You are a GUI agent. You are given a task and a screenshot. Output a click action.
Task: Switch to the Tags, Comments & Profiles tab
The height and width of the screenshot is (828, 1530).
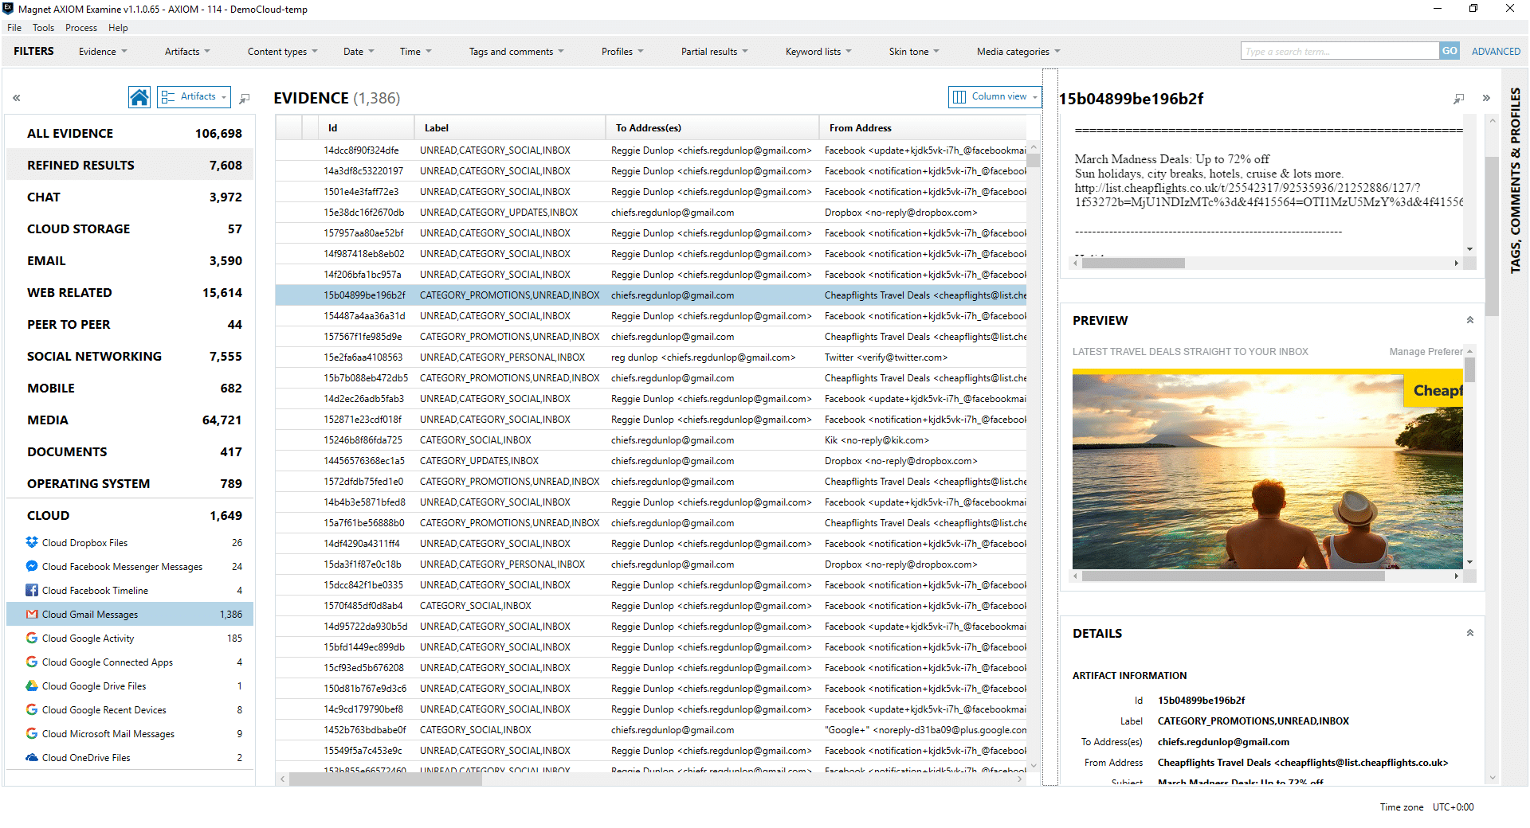click(1515, 179)
